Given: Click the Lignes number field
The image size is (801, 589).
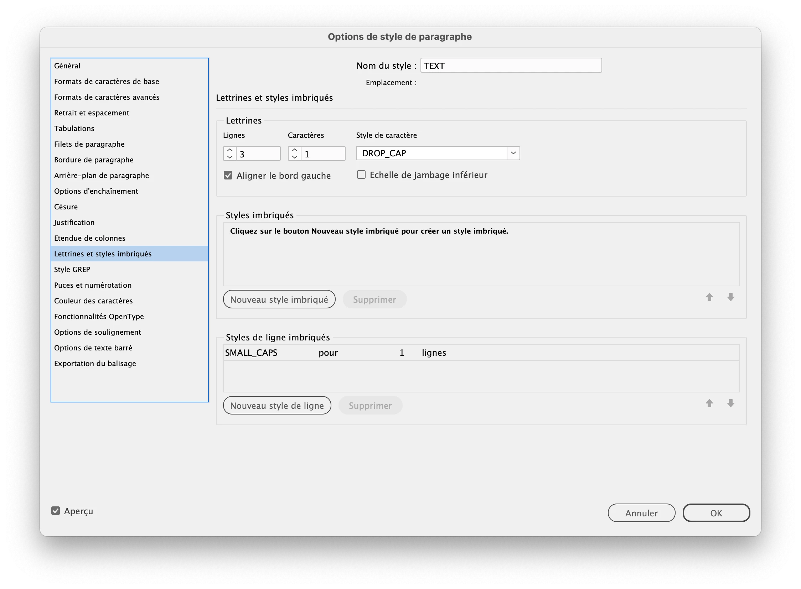Looking at the screenshot, I should click(258, 154).
